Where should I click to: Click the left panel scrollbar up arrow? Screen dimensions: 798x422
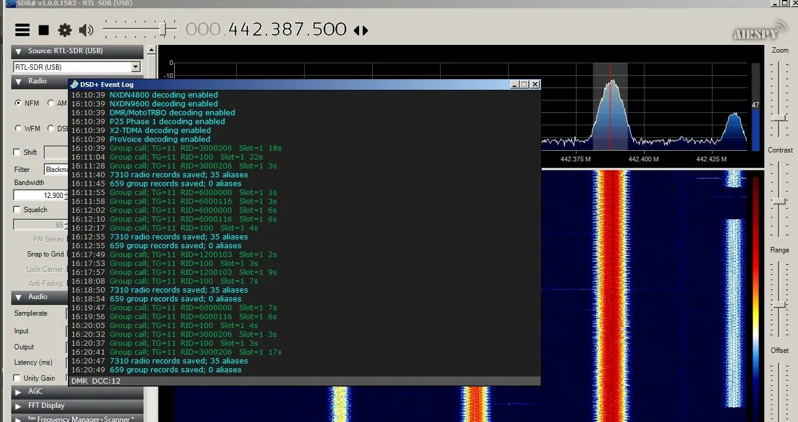tap(151, 51)
